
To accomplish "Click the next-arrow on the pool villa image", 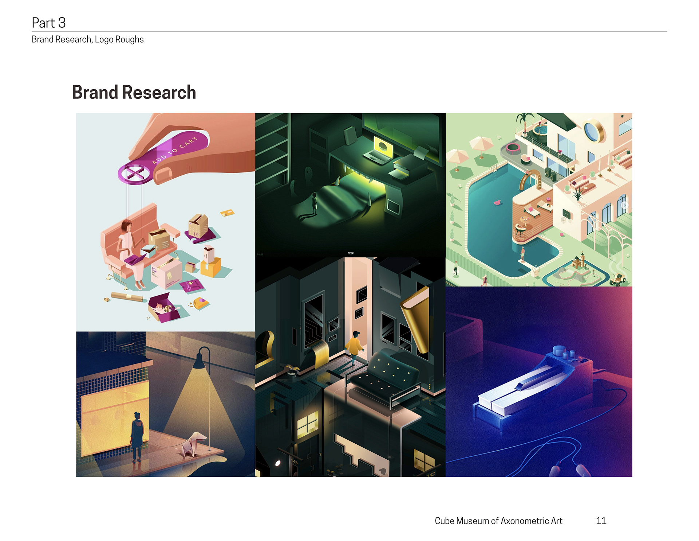I will 624,205.
